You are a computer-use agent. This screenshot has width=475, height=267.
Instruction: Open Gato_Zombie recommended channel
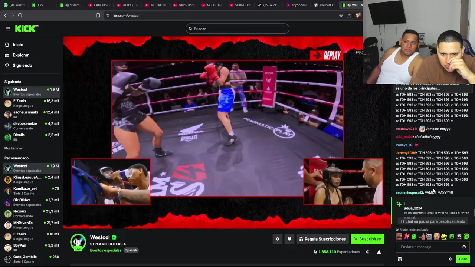[32, 259]
